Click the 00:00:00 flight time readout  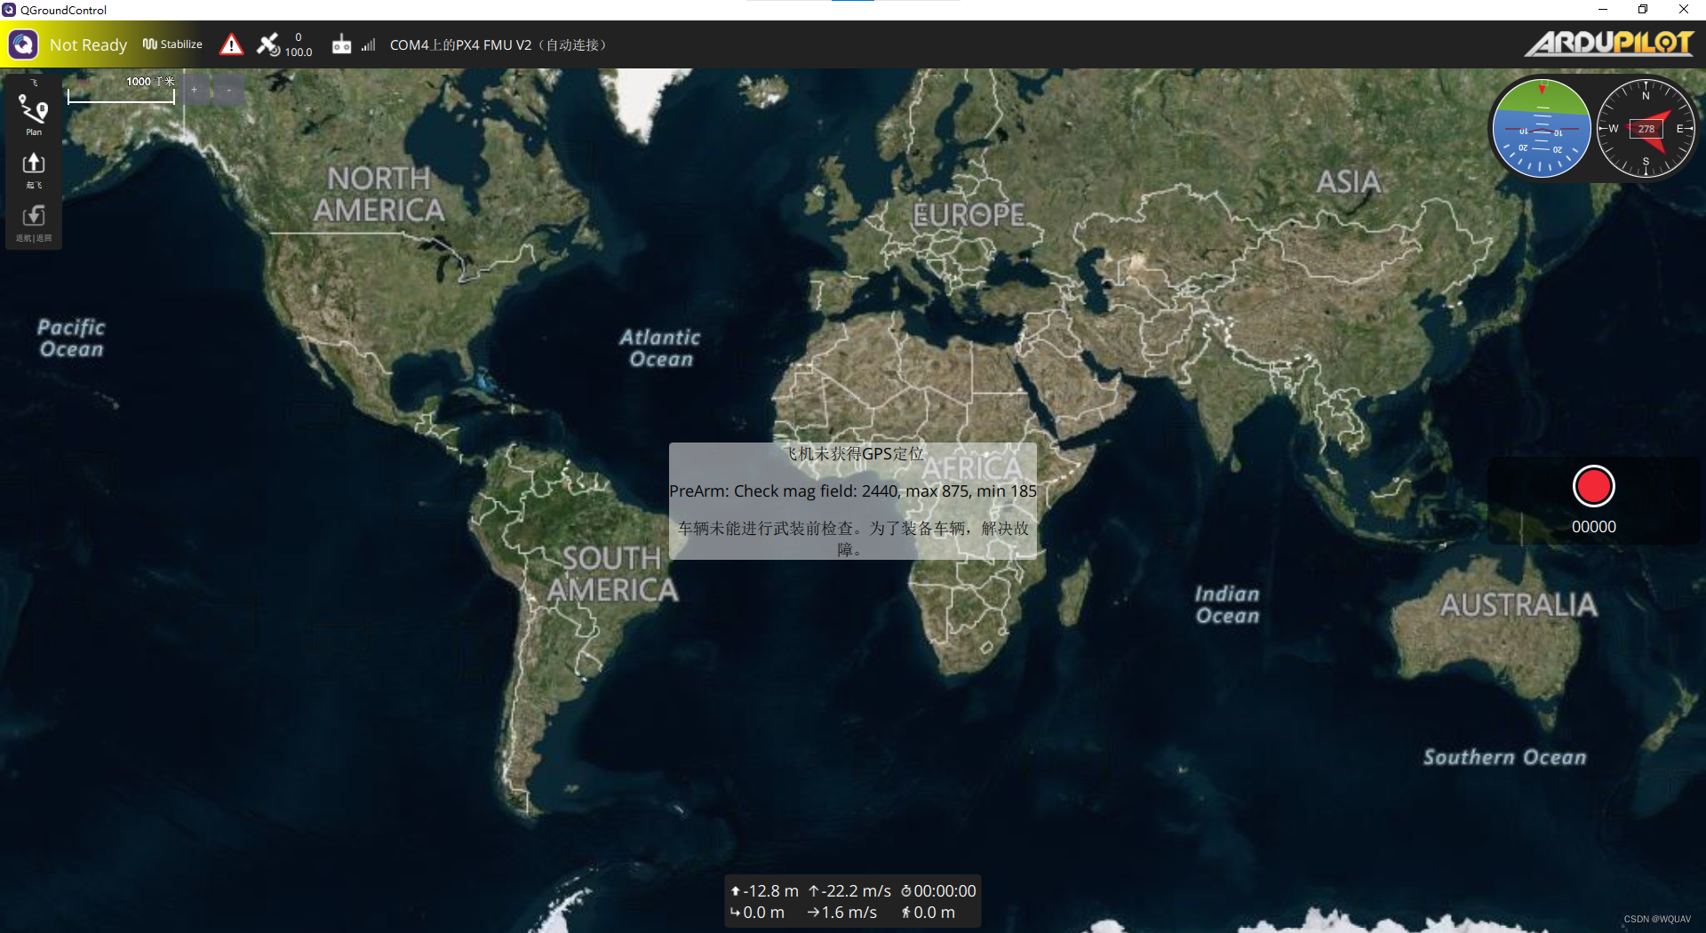tap(938, 890)
